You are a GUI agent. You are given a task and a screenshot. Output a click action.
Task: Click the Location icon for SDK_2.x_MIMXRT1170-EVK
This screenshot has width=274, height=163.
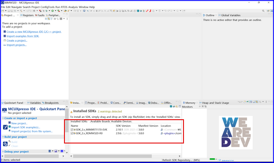pyautogui.click(x=162, y=129)
